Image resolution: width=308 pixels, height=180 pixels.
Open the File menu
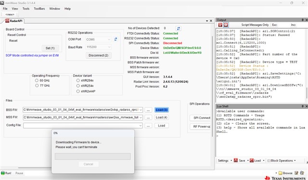tap(5, 9)
